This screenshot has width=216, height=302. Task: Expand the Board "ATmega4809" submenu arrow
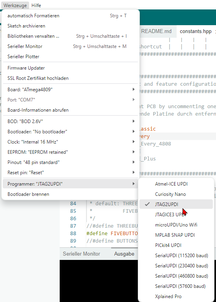133,90
